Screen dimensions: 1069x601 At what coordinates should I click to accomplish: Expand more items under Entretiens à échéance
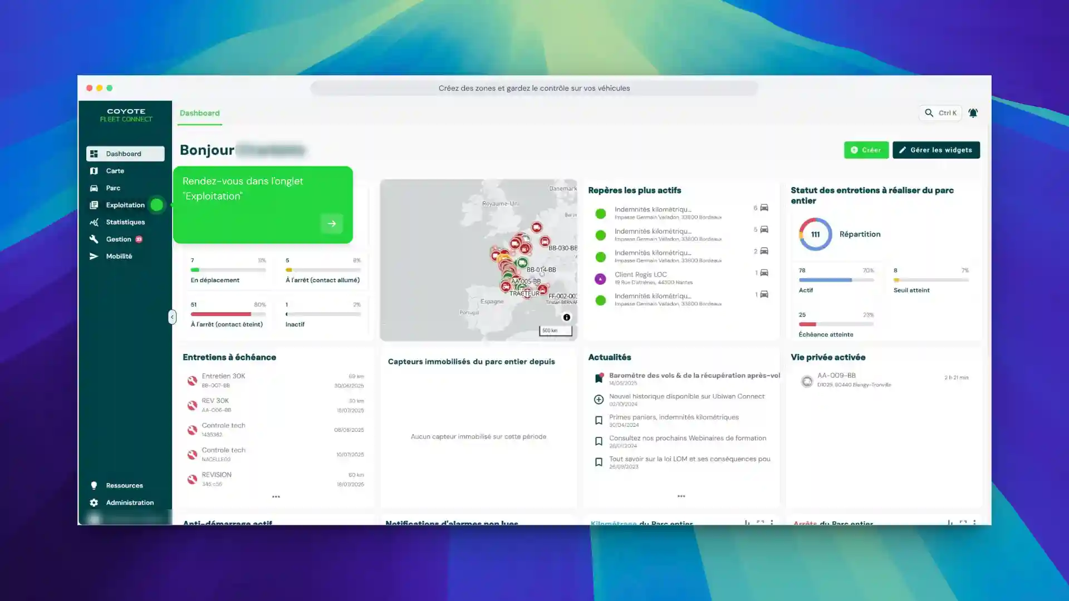tap(276, 496)
